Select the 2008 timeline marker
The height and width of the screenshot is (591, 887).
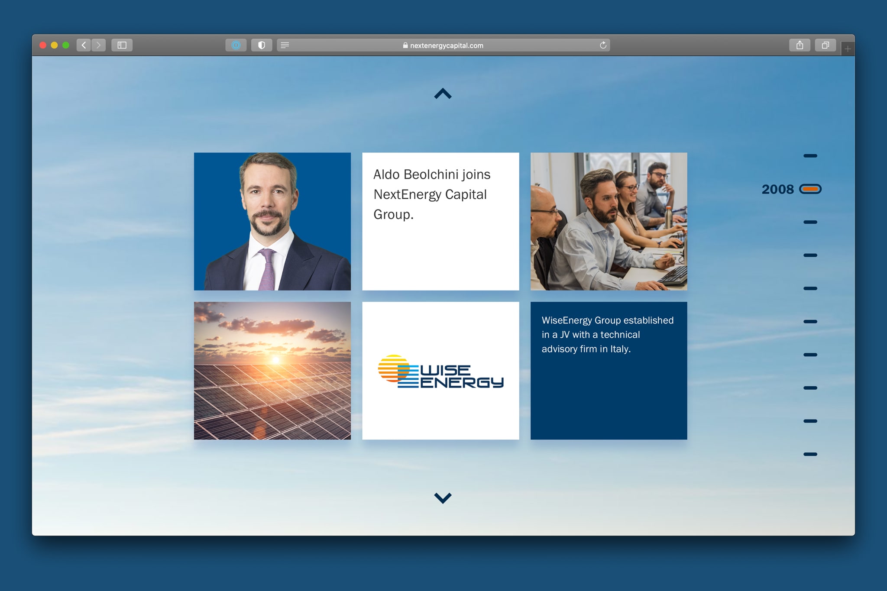pos(810,189)
